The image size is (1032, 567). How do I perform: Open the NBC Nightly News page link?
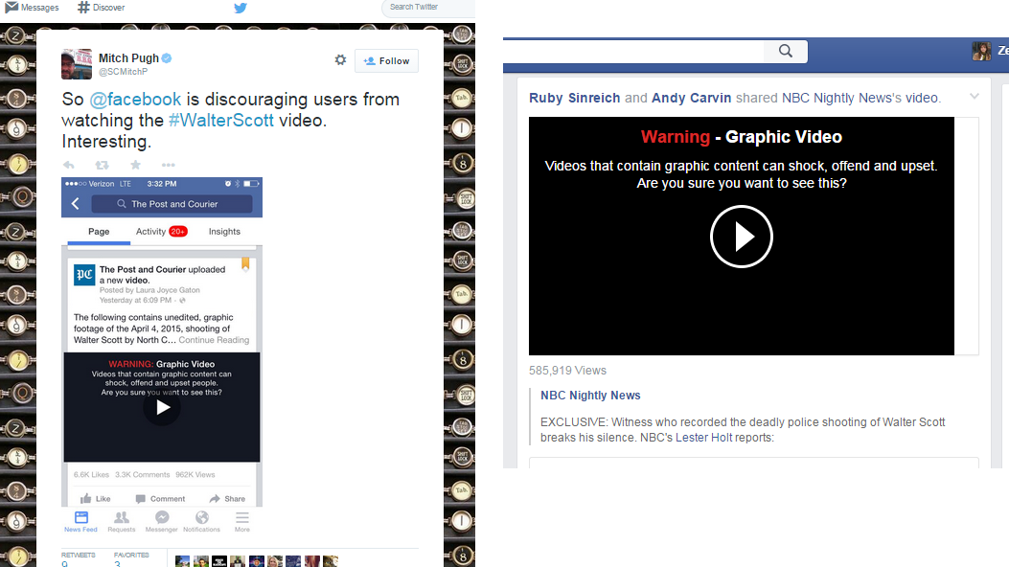590,396
